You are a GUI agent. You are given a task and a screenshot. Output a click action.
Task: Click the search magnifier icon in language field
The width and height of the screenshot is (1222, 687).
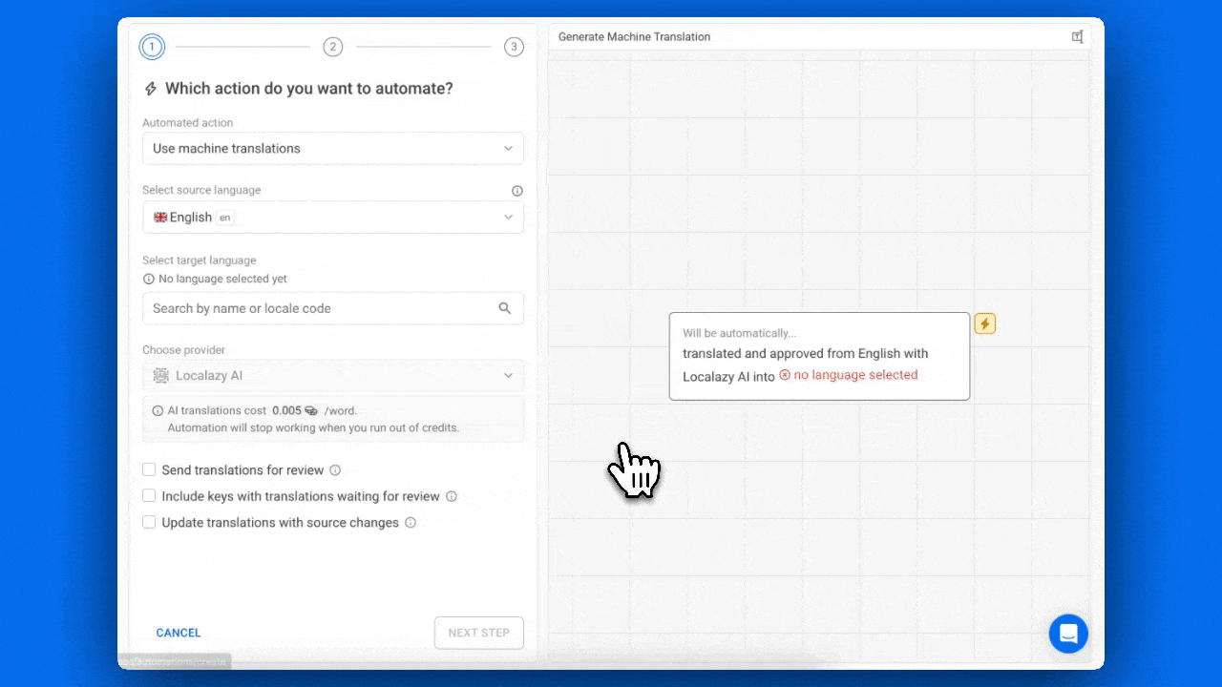pos(505,308)
